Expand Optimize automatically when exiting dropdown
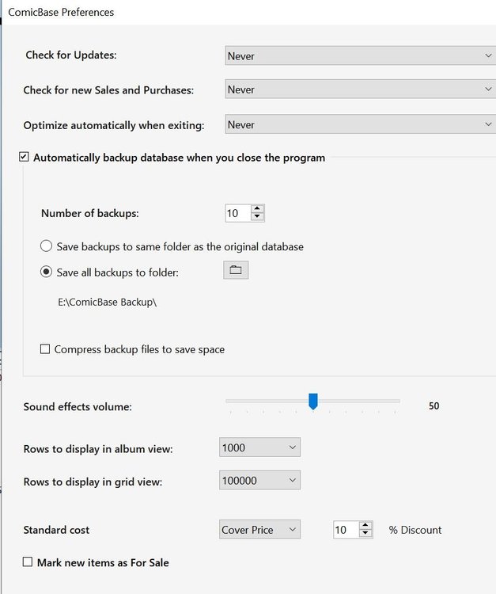The height and width of the screenshot is (594, 496). [360, 125]
